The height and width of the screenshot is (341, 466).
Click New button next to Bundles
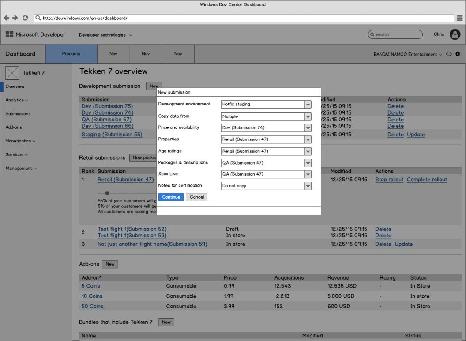click(x=166, y=322)
